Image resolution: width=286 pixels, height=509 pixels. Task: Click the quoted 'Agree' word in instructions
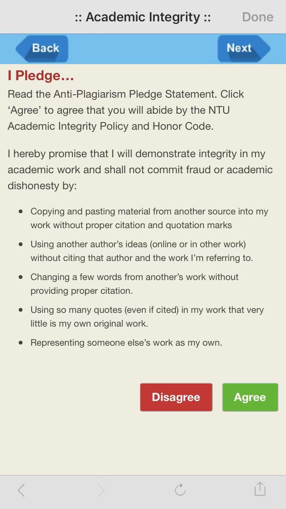[x=25, y=110]
